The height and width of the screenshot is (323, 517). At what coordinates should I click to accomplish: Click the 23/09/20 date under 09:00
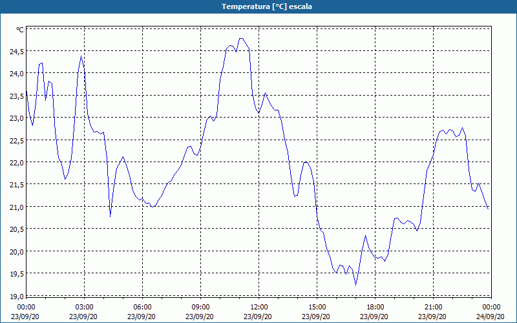click(200, 317)
